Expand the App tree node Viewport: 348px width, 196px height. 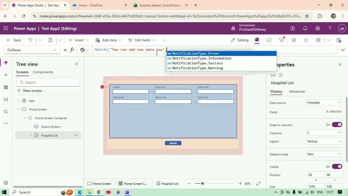(18, 101)
